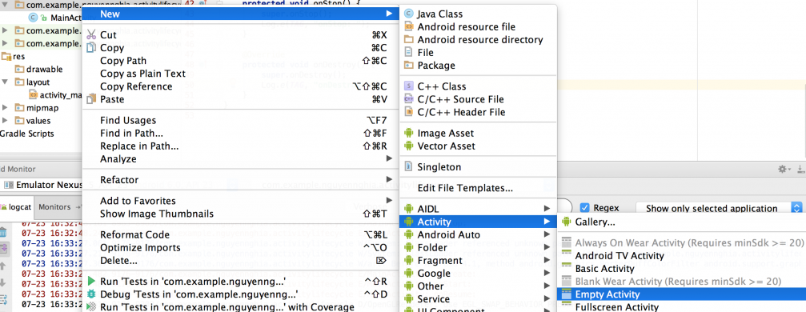Expand the mipmap folder in tree
The width and height of the screenshot is (806, 312).
5,108
